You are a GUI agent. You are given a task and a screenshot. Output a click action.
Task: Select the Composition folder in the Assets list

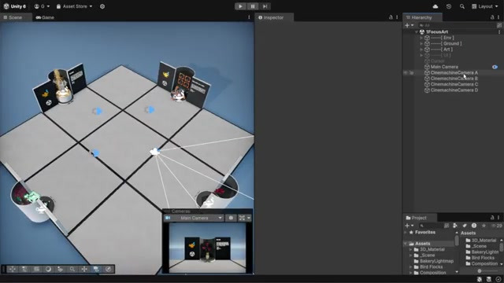click(481, 264)
